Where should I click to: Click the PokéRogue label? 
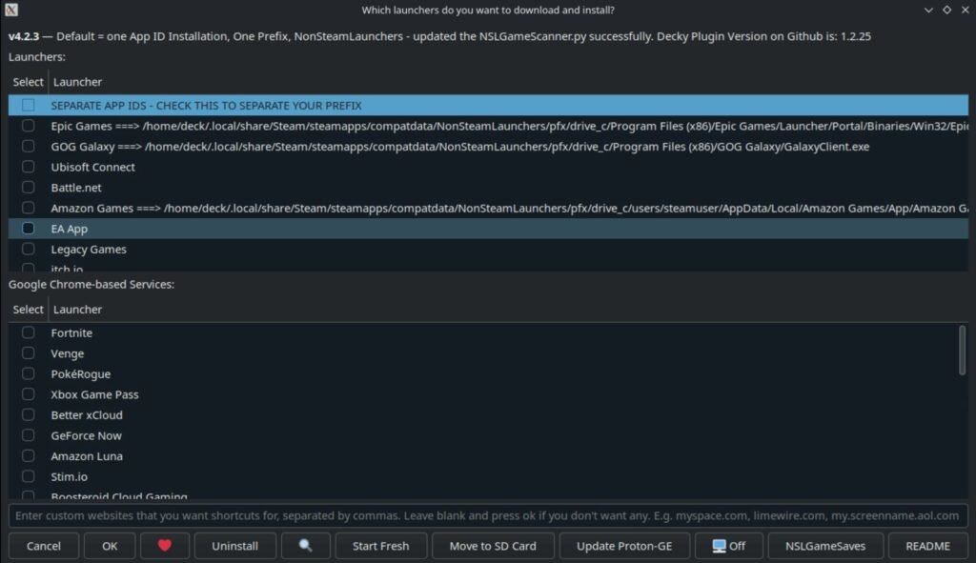(x=81, y=373)
